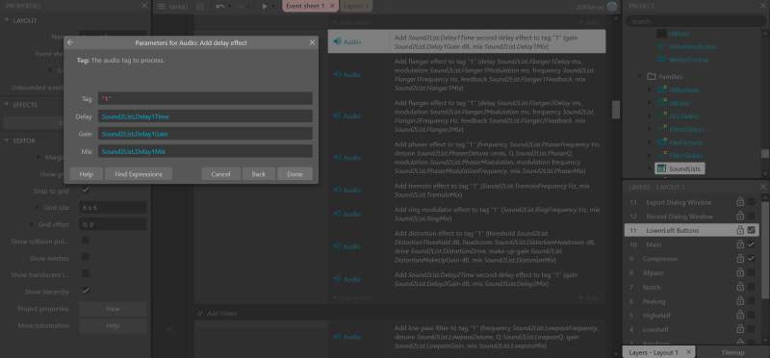Viewport: 770px width, 358px height.
Task: Click the Help button in the dialog
Action: (87, 174)
